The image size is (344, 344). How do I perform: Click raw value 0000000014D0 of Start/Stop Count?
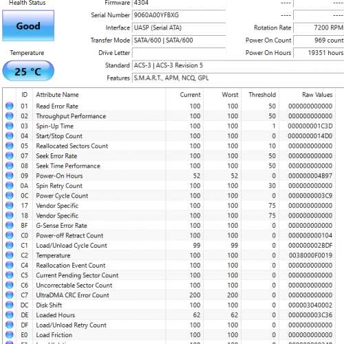click(x=310, y=136)
